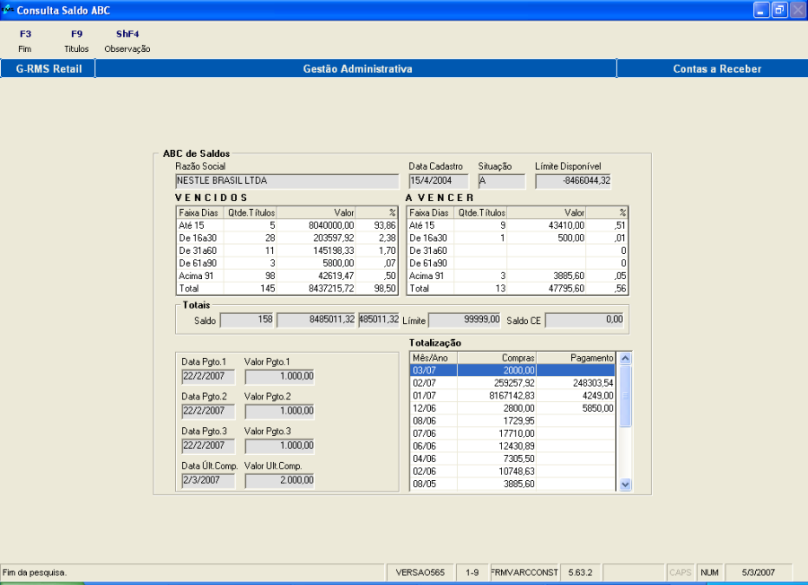The width and height of the screenshot is (808, 585).
Task: Click the Valor Últ.Comp. field
Action: 279,481
